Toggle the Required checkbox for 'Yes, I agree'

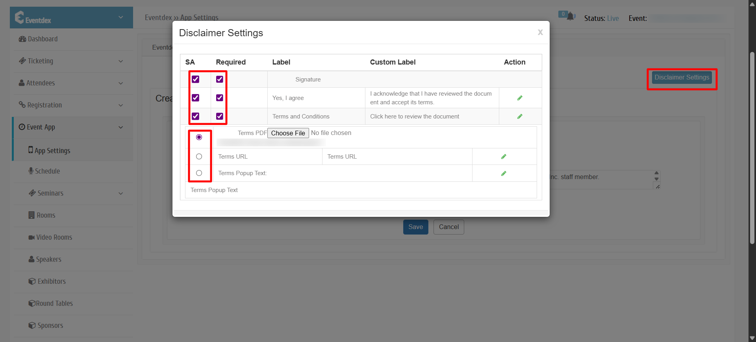[x=220, y=98]
